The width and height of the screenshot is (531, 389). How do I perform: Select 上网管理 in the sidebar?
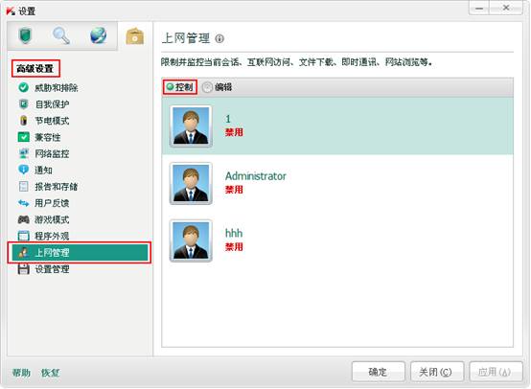(x=80, y=252)
